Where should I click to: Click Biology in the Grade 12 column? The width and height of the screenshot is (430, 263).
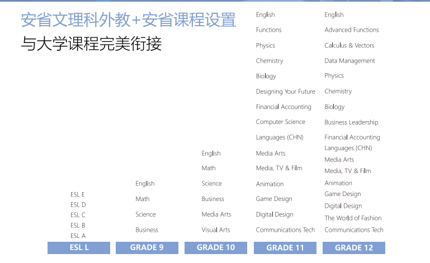point(334,107)
